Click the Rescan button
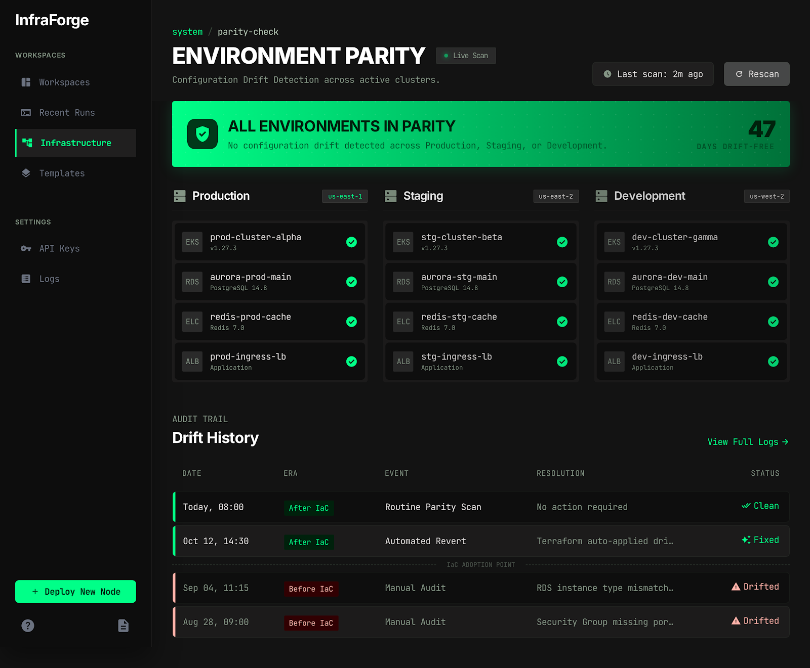810x668 pixels. (x=756, y=74)
